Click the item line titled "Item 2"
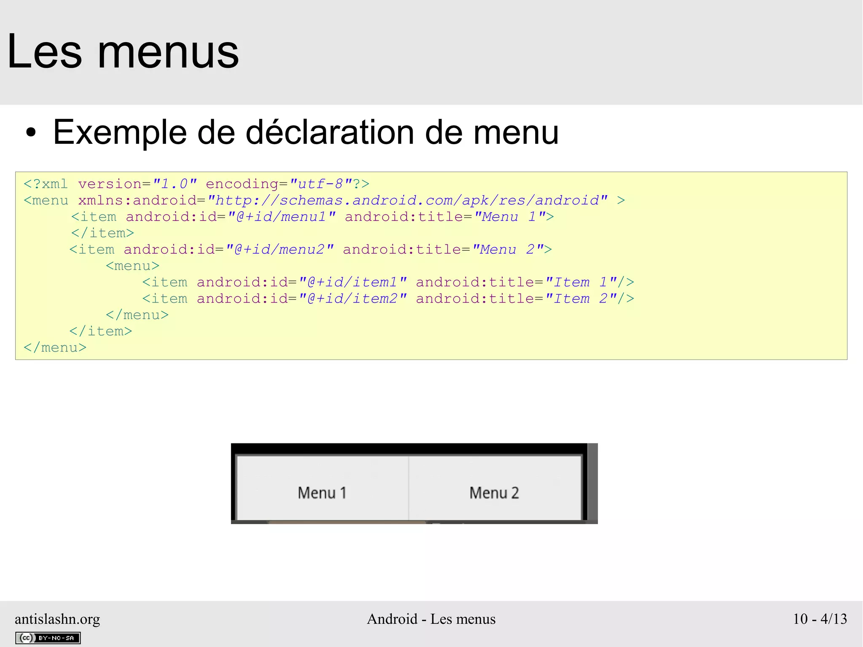Viewport: 863px width, 647px height. point(388,298)
